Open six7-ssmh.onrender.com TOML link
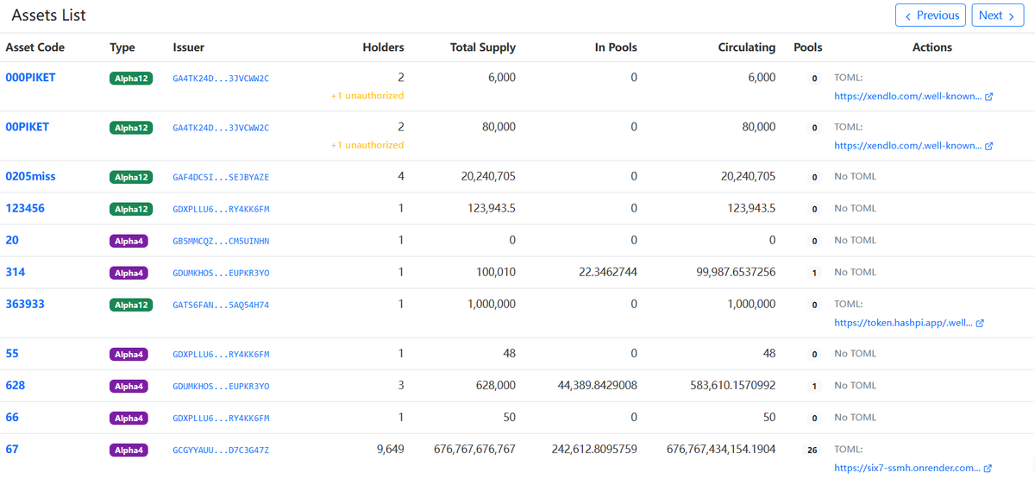 907,468
